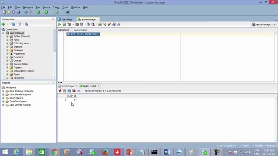This screenshot has width=278, height=156.
Task: Open the Navigate menu
Action: tap(28, 7)
